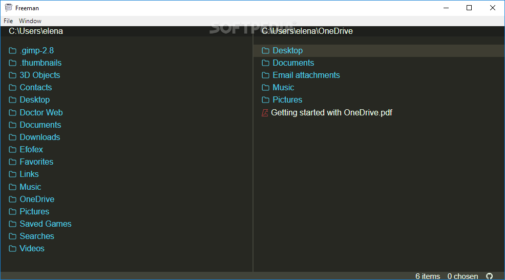
Task: Minimize the Freeman window
Action: [446, 8]
